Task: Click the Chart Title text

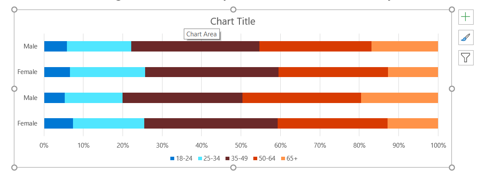Action: (233, 21)
